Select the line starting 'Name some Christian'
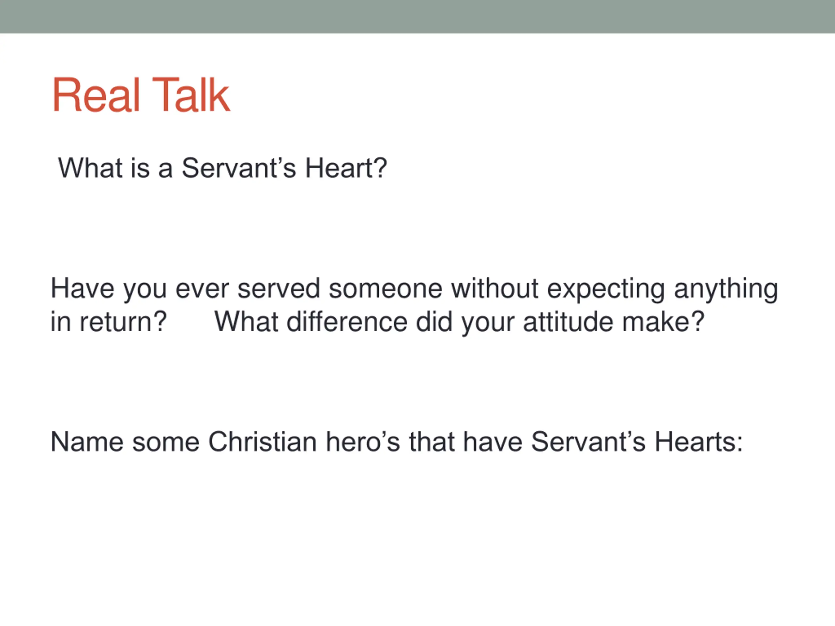Viewport: 835px width, 626px height. (x=397, y=442)
